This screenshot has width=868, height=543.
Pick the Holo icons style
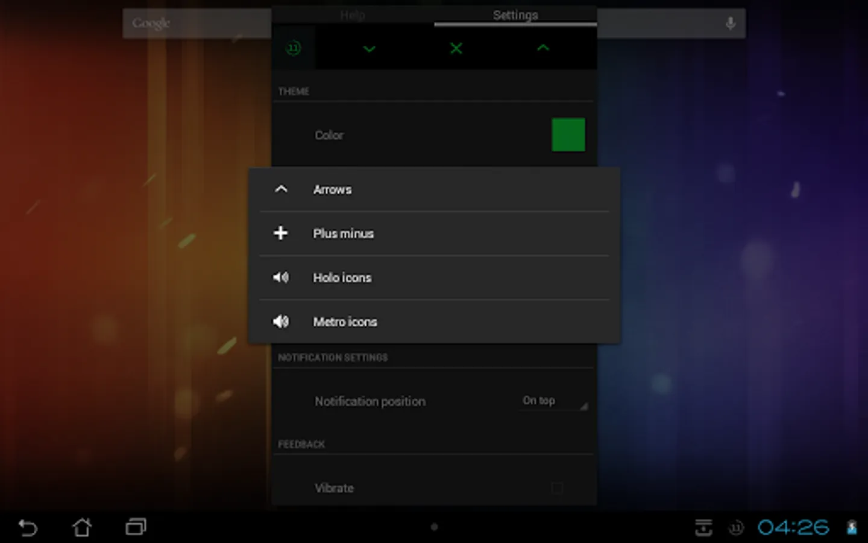pos(434,278)
